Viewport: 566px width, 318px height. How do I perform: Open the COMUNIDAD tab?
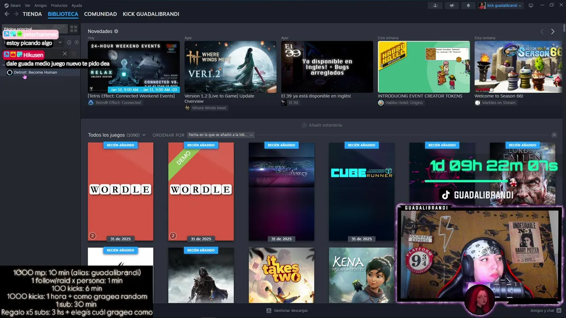100,14
